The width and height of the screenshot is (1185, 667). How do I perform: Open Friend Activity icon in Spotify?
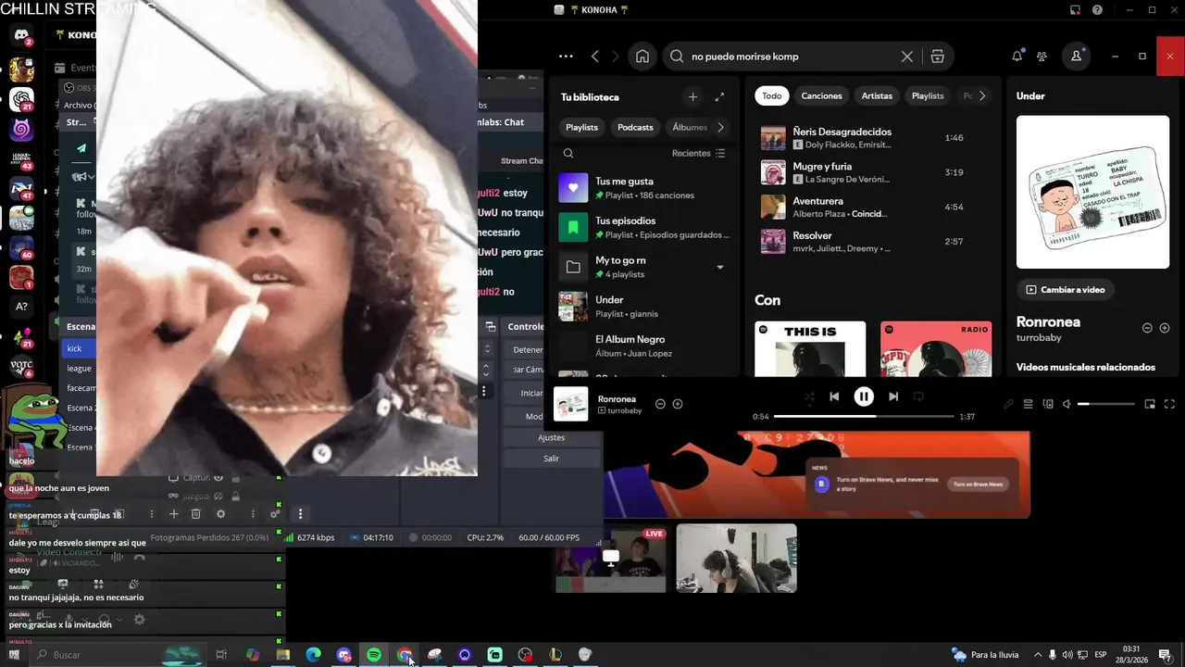point(1042,57)
